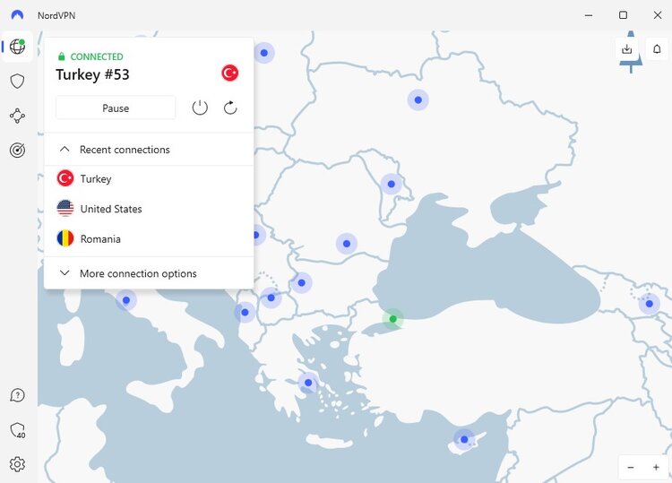
Task: Click the Georgia server map marker
Action: tap(650, 304)
